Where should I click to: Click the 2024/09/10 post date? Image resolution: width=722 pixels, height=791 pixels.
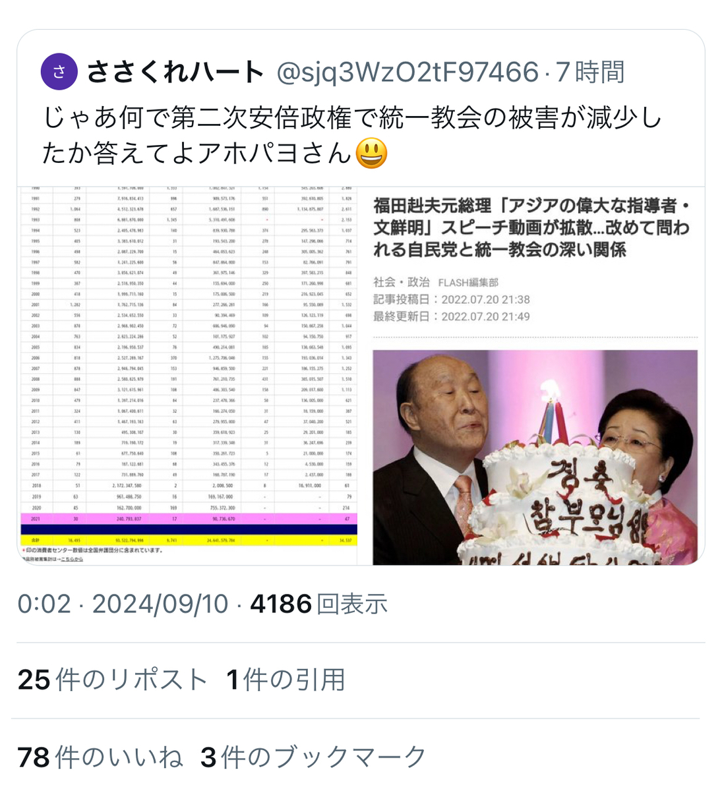[x=160, y=604]
